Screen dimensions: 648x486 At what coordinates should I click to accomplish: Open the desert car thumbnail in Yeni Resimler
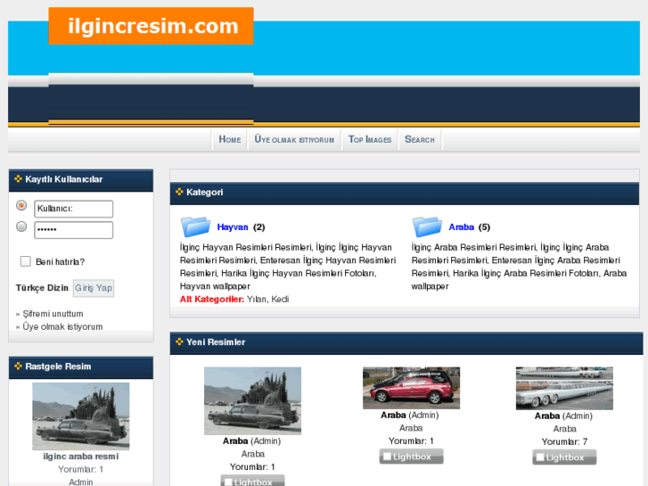pyautogui.click(x=252, y=400)
